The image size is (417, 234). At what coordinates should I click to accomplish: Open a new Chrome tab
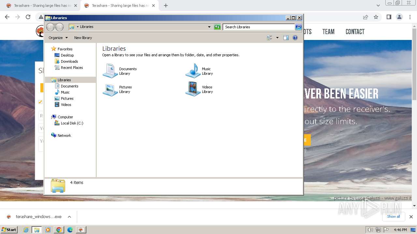(x=165, y=6)
